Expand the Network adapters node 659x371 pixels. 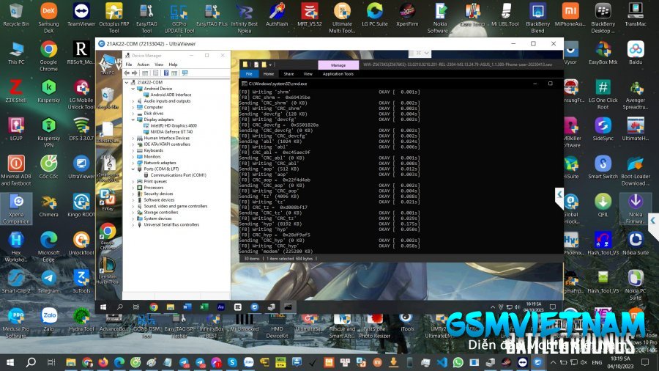click(x=133, y=163)
